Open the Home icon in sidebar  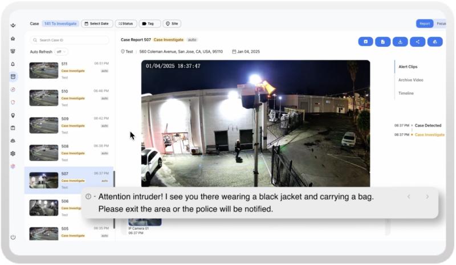point(13,38)
